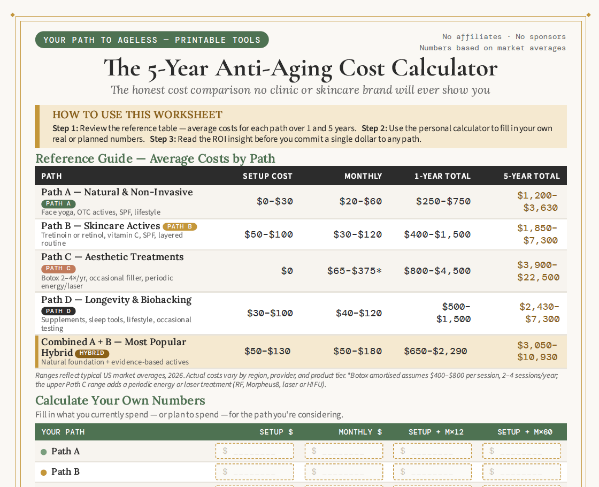The height and width of the screenshot is (487, 599).
Task: Click Hybrid 5-year '$3,050-$10,930'
Action: [537, 351]
